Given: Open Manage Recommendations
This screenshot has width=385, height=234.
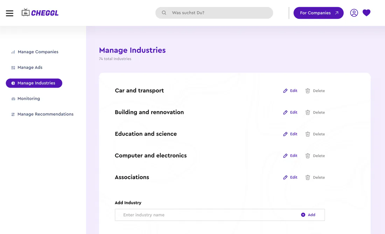Looking at the screenshot, I should [42, 114].
